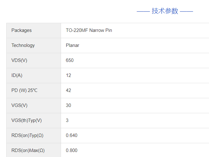
Task: Click the ID(A) value 12
Action: [x=69, y=75]
